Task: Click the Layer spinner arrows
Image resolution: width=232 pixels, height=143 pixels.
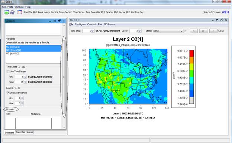Action: 140,31
